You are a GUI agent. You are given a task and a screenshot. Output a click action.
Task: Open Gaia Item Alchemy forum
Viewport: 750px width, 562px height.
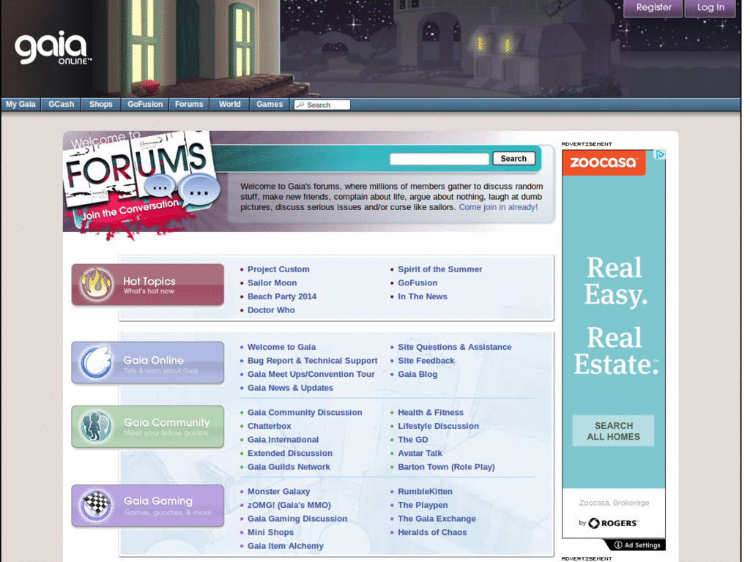coord(285,546)
